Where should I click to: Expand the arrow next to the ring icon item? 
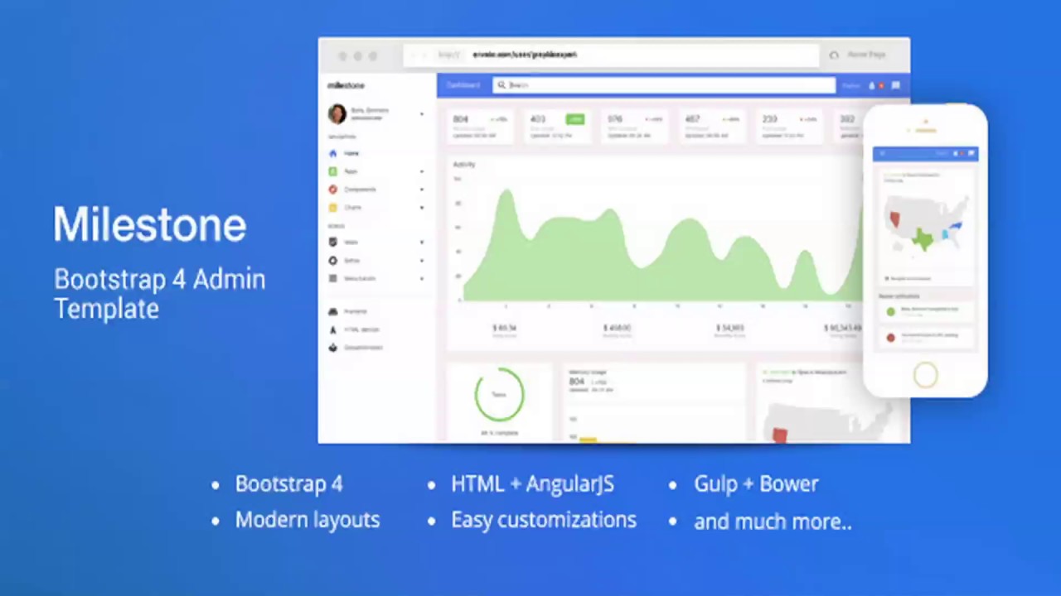422,262
